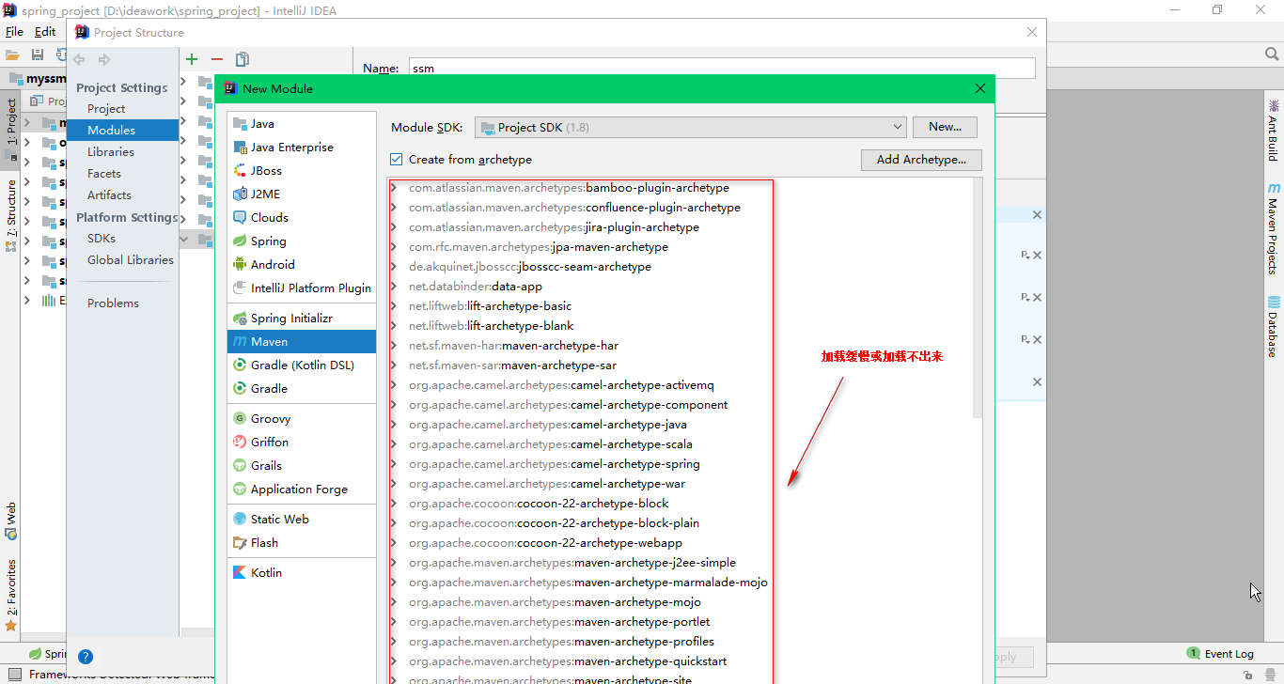Select the Maven module type

(301, 342)
